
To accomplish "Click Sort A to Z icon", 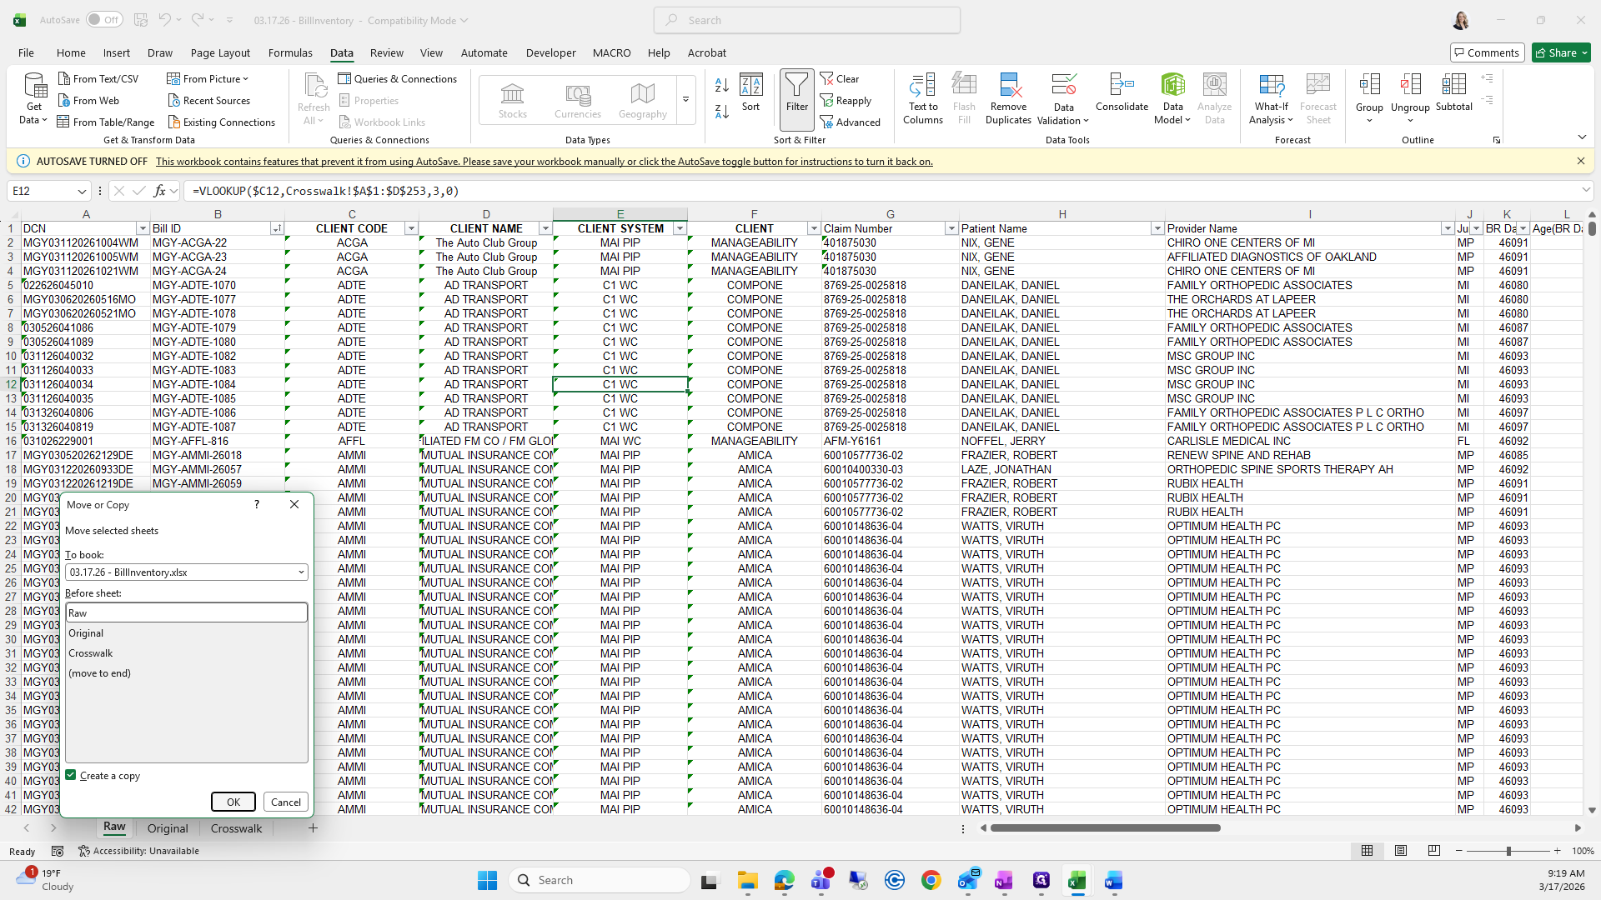I will 722,85.
